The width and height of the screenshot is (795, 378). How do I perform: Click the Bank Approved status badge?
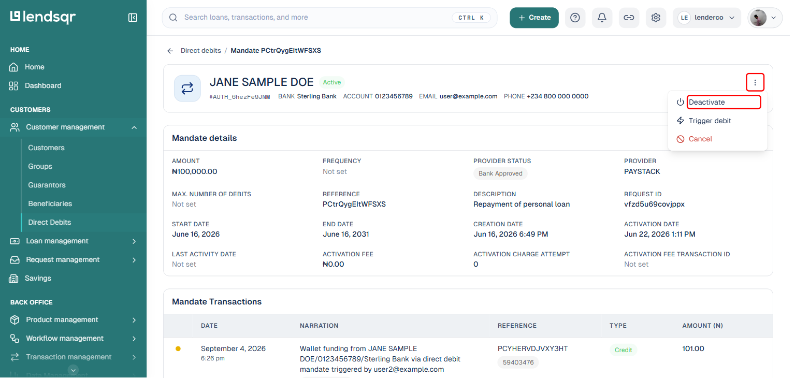point(500,173)
